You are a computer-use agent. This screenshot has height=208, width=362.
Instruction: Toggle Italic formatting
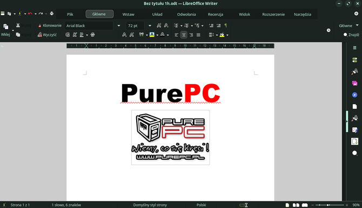(75, 35)
